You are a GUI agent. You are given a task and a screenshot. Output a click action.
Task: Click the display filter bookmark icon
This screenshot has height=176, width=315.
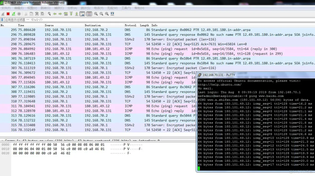point(2,20)
